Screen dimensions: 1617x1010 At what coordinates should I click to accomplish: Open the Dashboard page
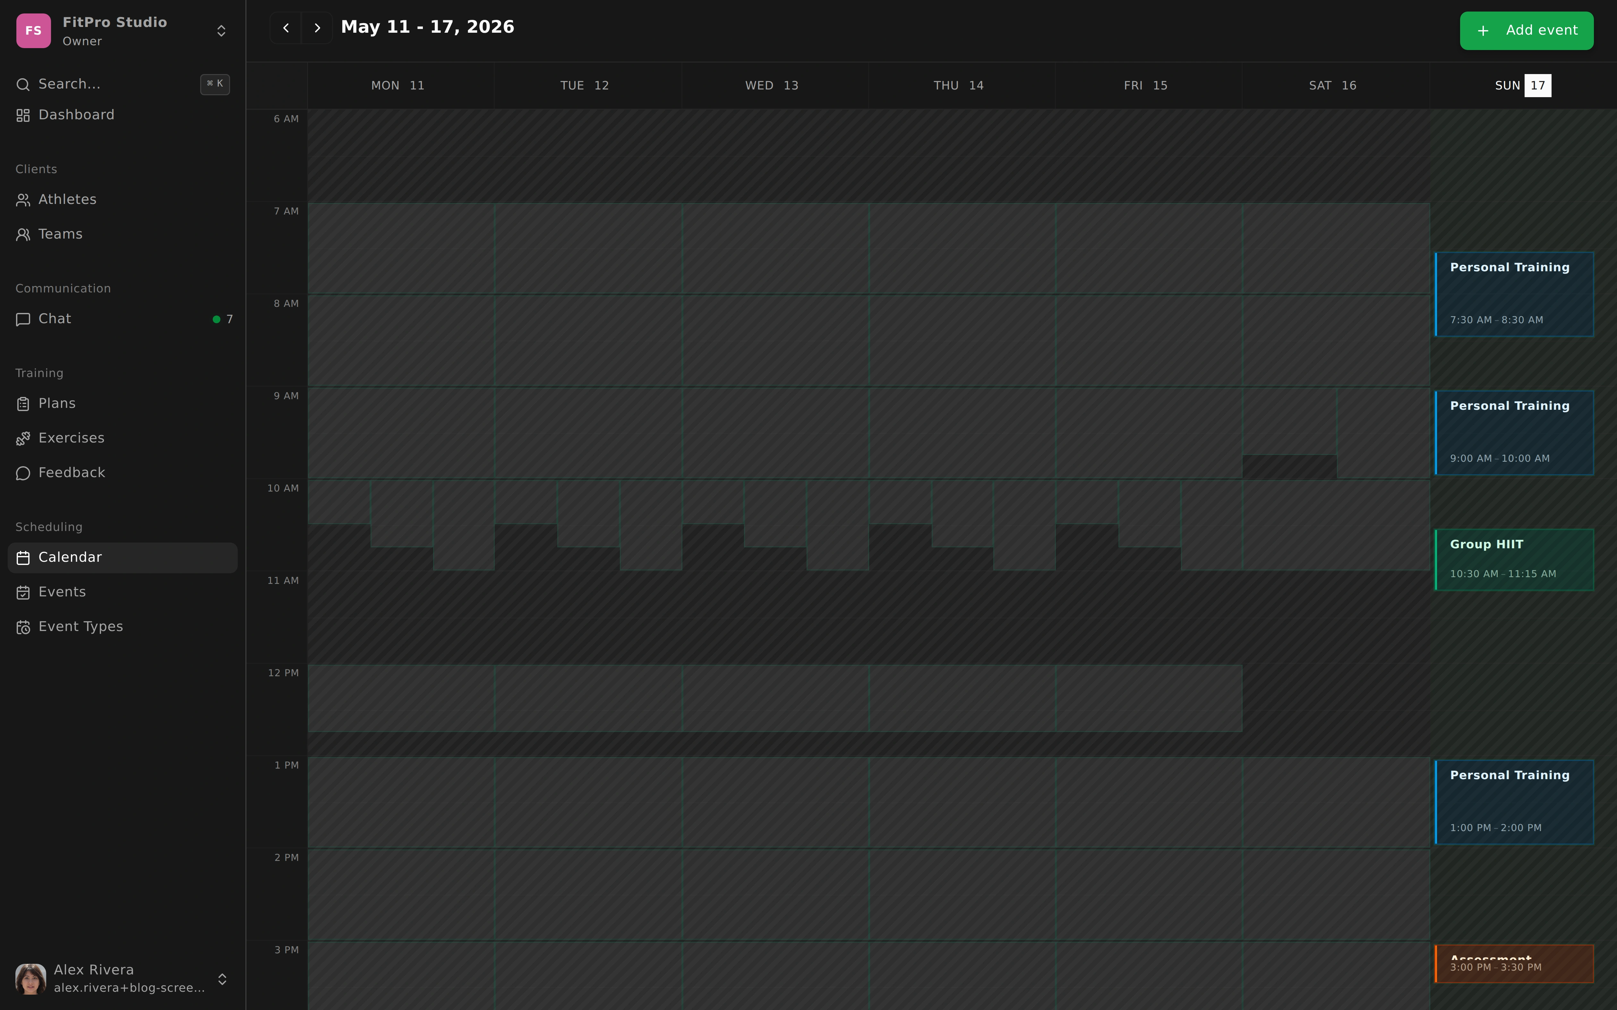click(123, 115)
